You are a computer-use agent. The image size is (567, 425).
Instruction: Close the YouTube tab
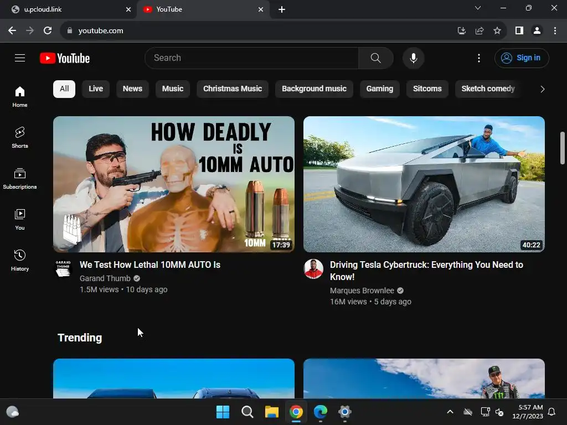(261, 9)
